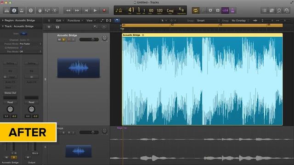Viewport: 294px width, 165px height.
Task: Open the Drag No Overlap dropdown
Action: (x=240, y=21)
